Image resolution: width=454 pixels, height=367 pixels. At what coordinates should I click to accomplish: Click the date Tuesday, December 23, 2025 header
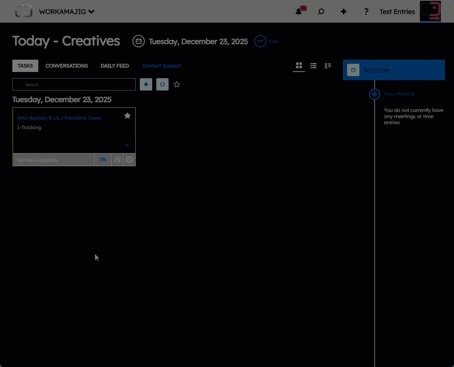pos(198,42)
